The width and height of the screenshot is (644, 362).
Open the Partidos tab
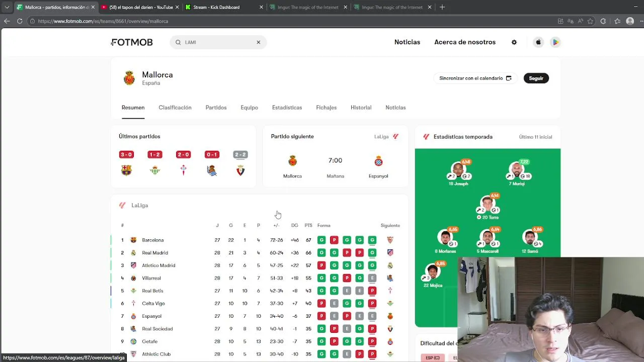click(216, 108)
